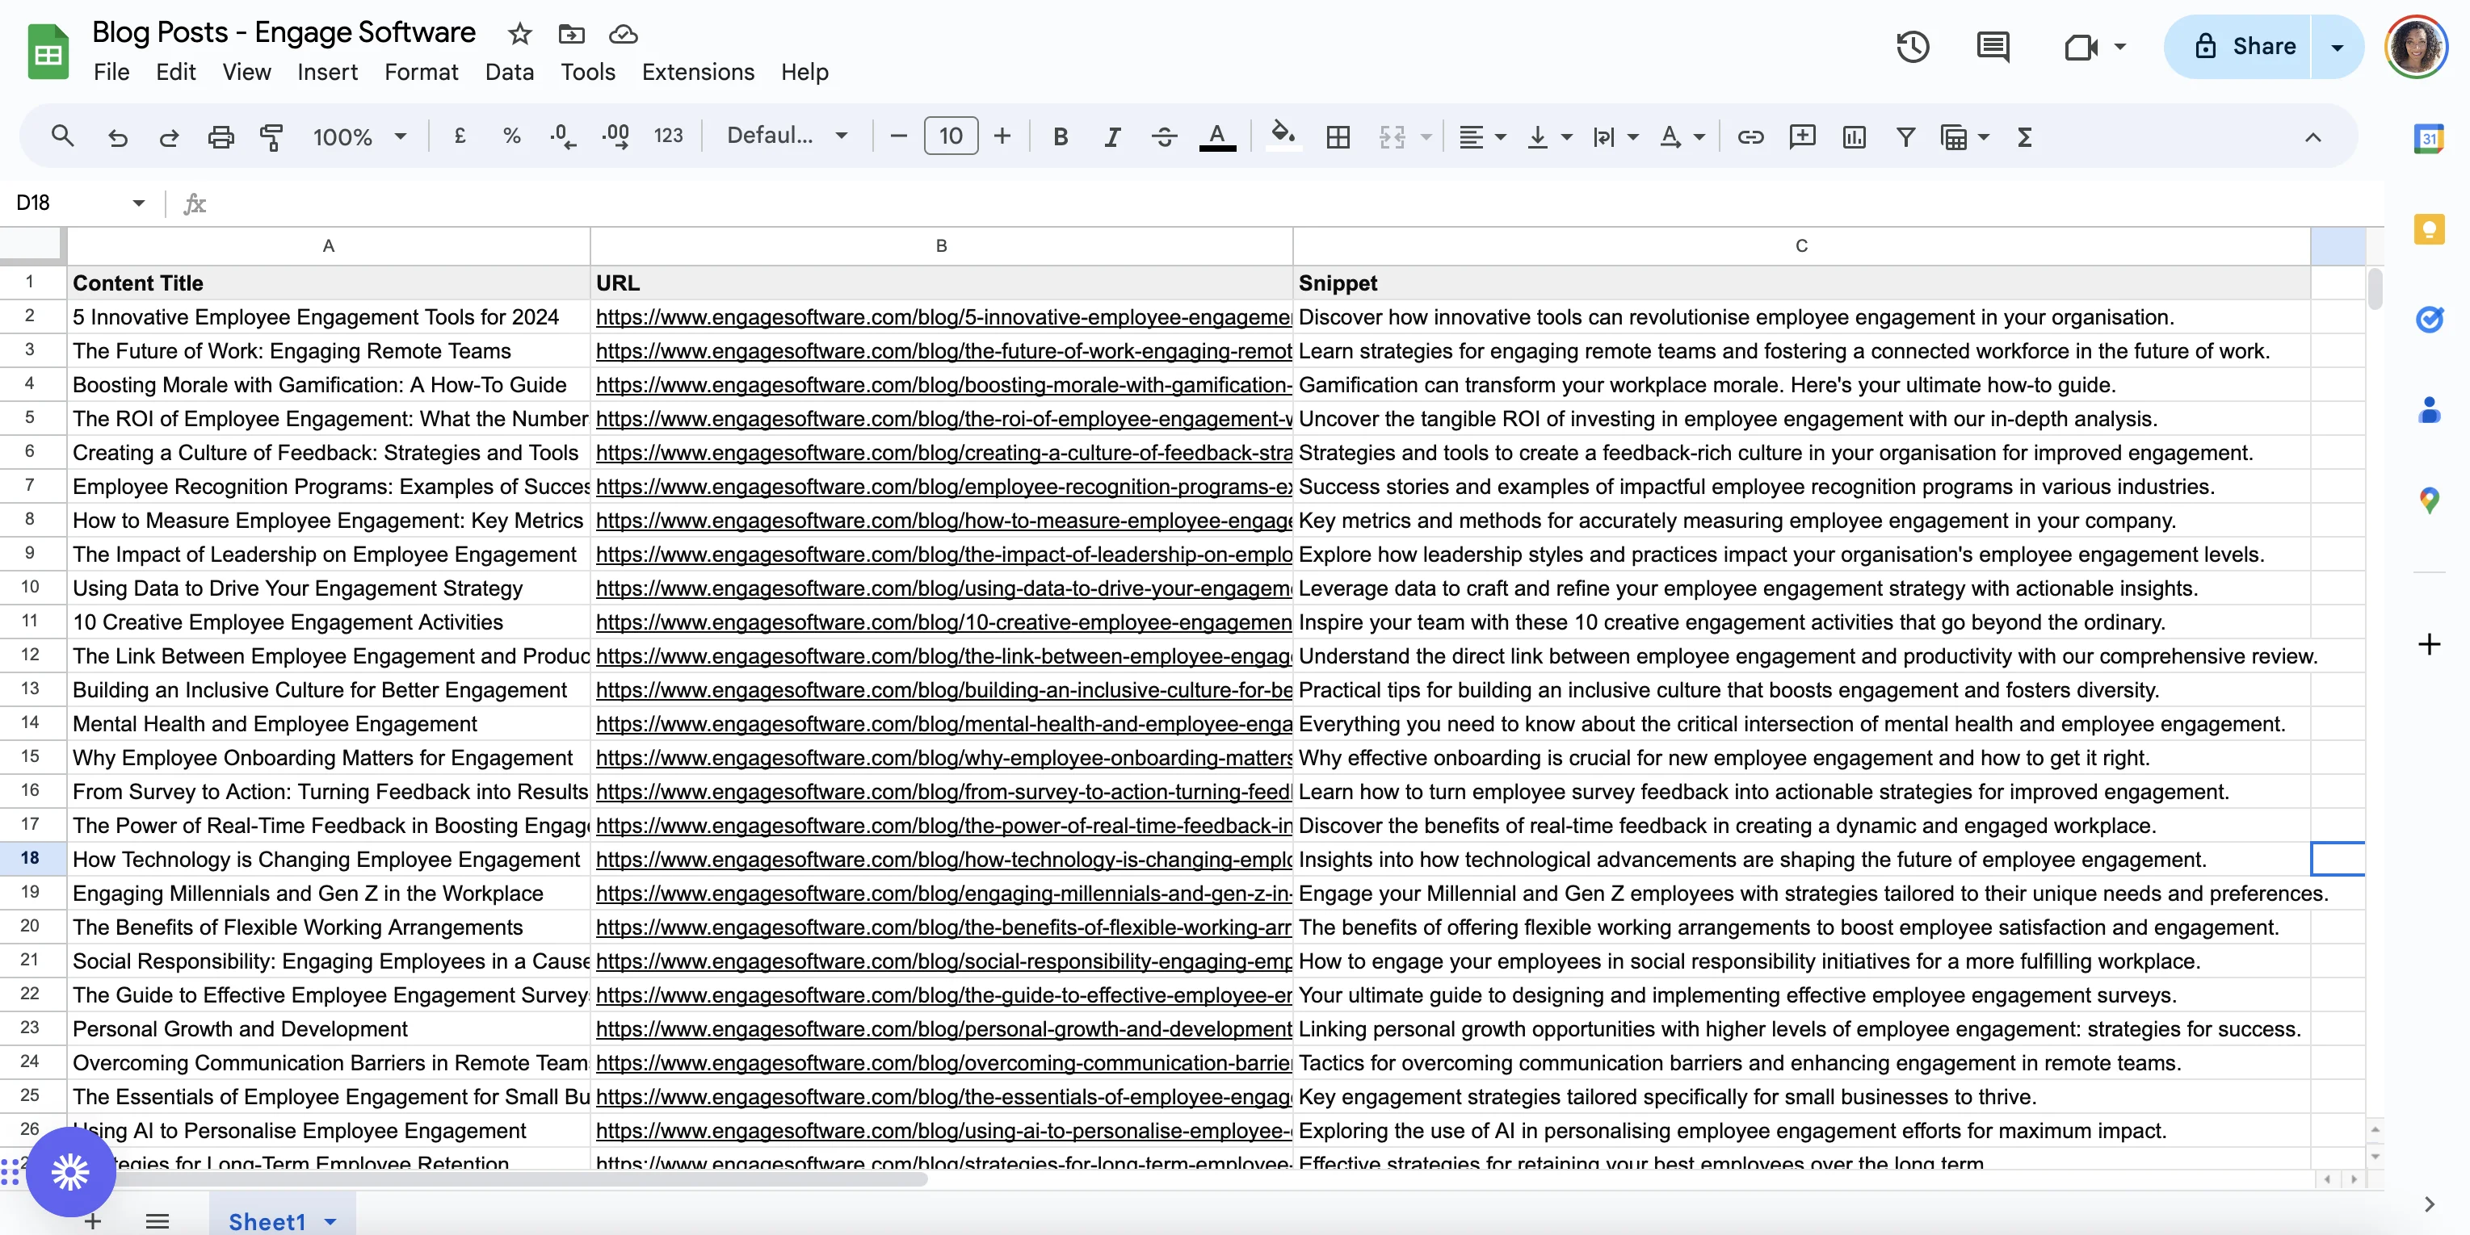Open the borders tool

pos(1338,137)
